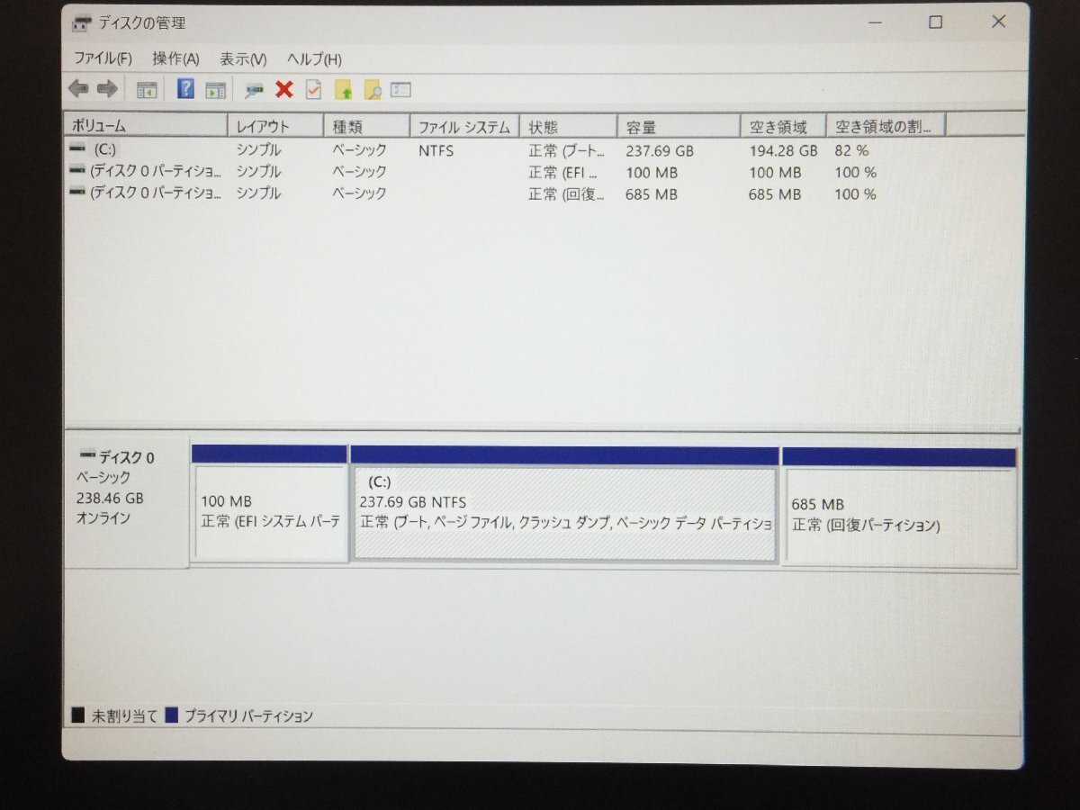Click the red X delete icon
This screenshot has height=810, width=1080.
coord(284,89)
